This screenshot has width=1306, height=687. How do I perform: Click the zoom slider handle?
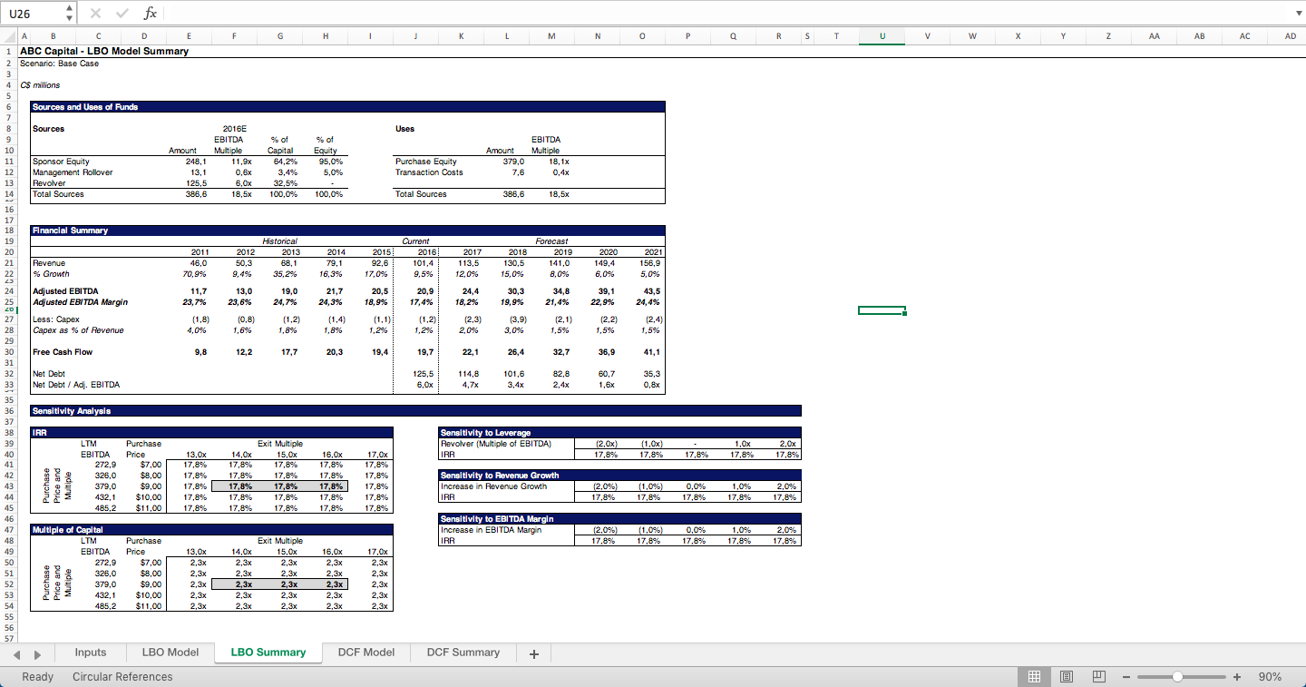tap(1177, 677)
